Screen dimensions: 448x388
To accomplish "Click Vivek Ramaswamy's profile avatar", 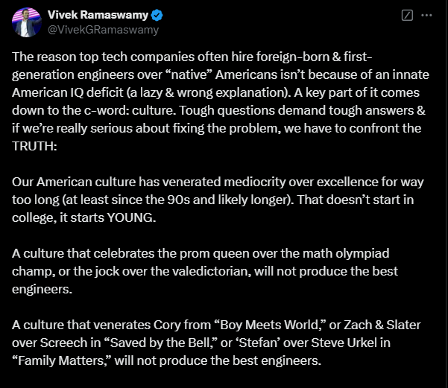I will click(x=26, y=22).
